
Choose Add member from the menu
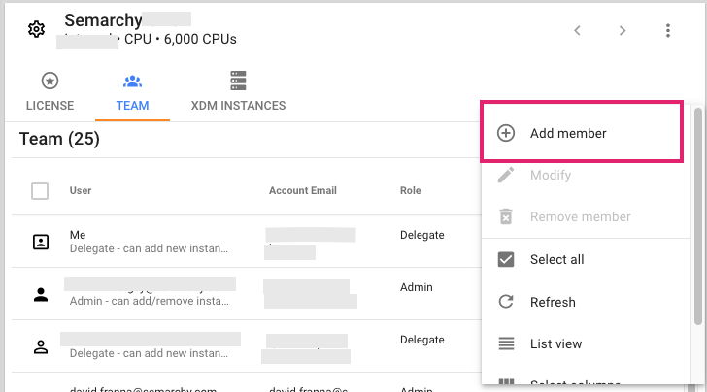click(582, 133)
